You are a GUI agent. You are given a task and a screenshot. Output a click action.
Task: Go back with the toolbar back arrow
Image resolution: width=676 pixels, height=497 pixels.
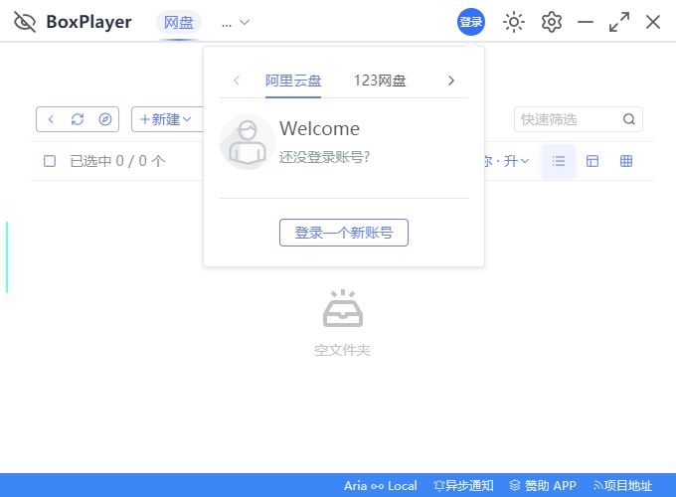[x=51, y=119]
